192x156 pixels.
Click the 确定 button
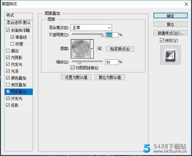tap(171, 16)
